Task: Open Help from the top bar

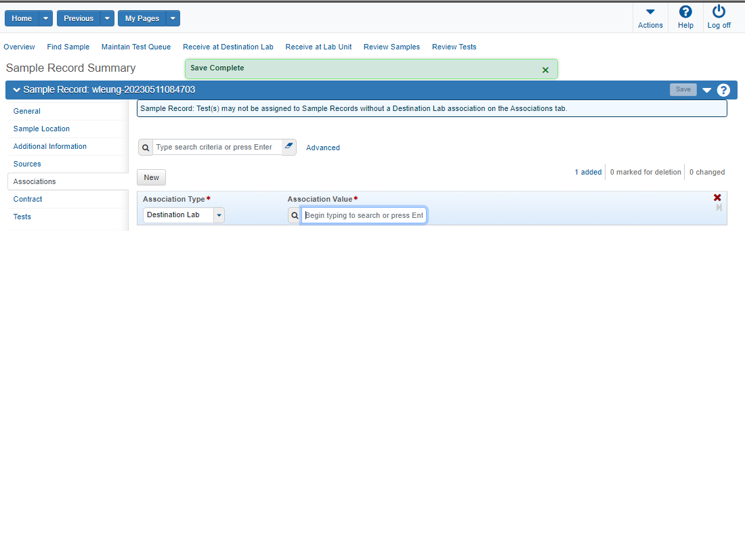Action: pyautogui.click(x=685, y=12)
